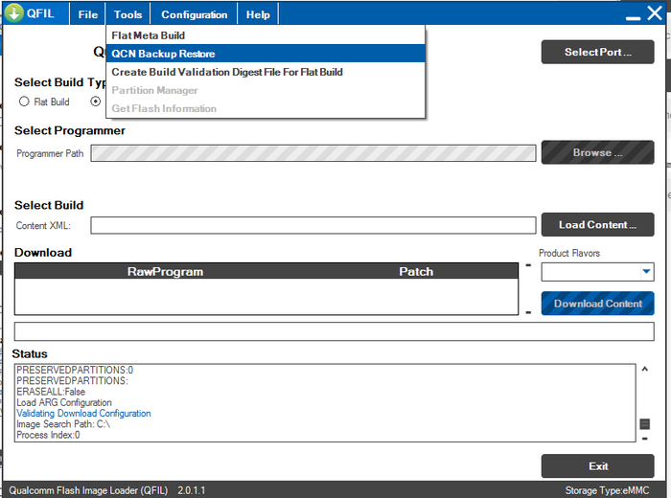The height and width of the screenshot is (498, 671).
Task: Click the Load Content button
Action: (x=597, y=225)
